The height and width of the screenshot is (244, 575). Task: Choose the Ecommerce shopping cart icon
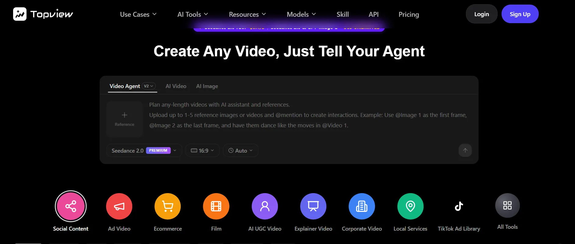click(x=168, y=206)
